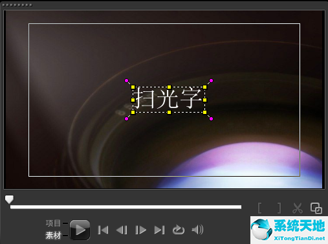This screenshot has width=328, height=244.
Task: Select the 扫光字 title text in the preview
Action: coord(169,100)
